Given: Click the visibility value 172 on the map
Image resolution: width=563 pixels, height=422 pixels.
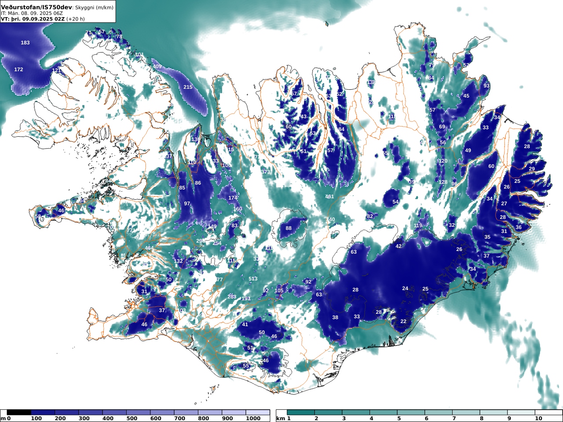Looking at the screenshot, I should 18,69.
